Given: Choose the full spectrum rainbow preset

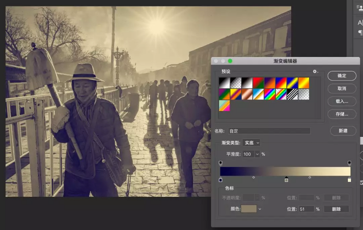Looking at the screenshot, I should (270, 94).
